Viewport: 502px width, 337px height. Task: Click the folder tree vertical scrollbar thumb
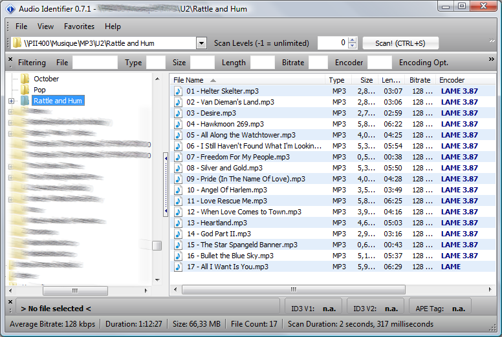pos(157,245)
